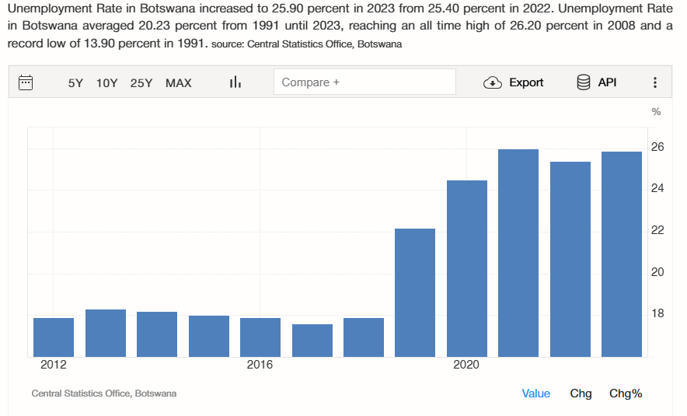Click the '24' y-axis value

657,188
